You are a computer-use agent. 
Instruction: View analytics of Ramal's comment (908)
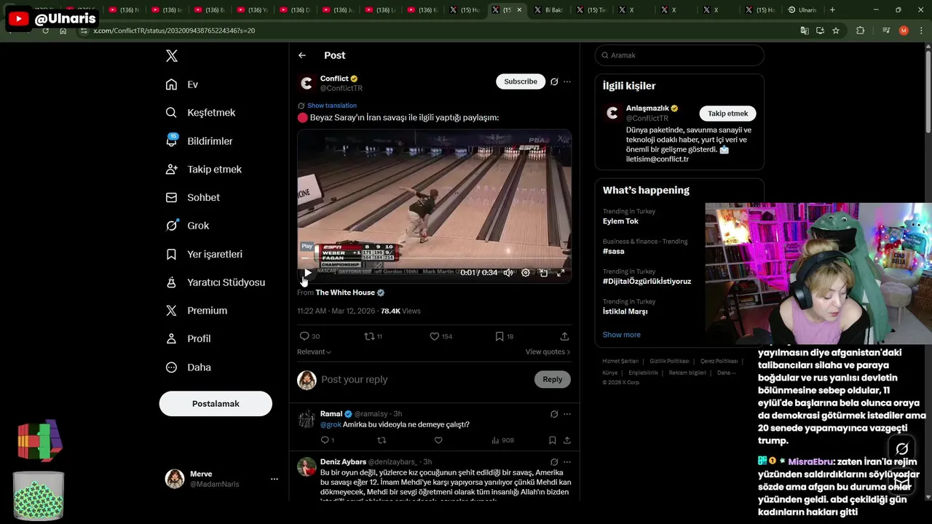coord(502,440)
